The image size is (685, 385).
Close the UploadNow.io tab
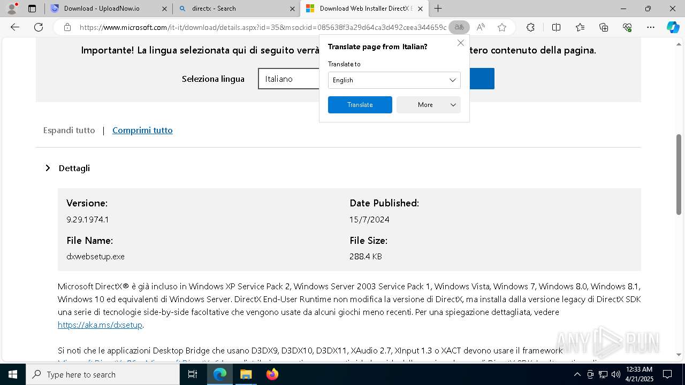coord(164,9)
